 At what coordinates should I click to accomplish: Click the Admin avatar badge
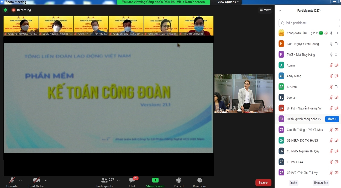(x=281, y=65)
